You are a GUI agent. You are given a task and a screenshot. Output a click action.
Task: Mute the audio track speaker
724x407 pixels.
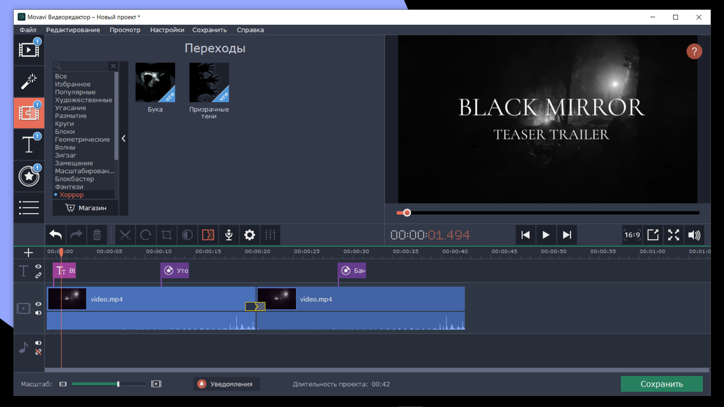click(38, 343)
